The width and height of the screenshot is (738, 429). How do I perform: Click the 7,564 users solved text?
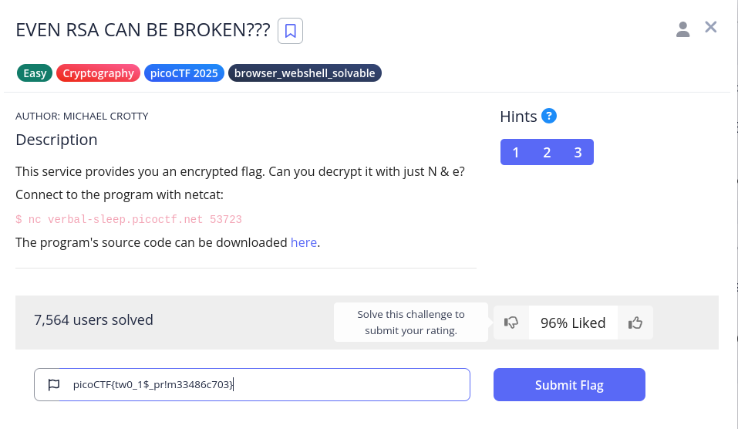click(93, 319)
